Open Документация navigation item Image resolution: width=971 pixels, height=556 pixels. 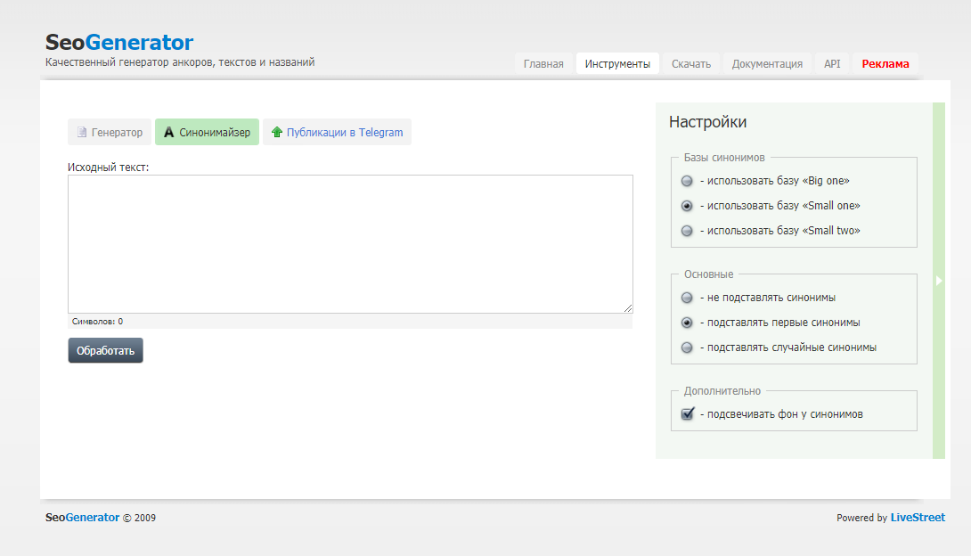coord(767,64)
